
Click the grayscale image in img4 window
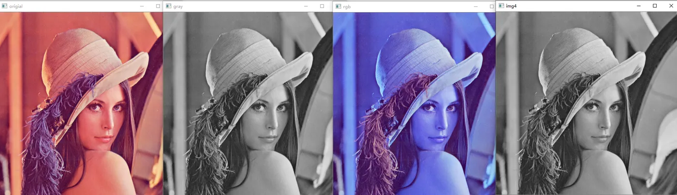click(x=587, y=103)
